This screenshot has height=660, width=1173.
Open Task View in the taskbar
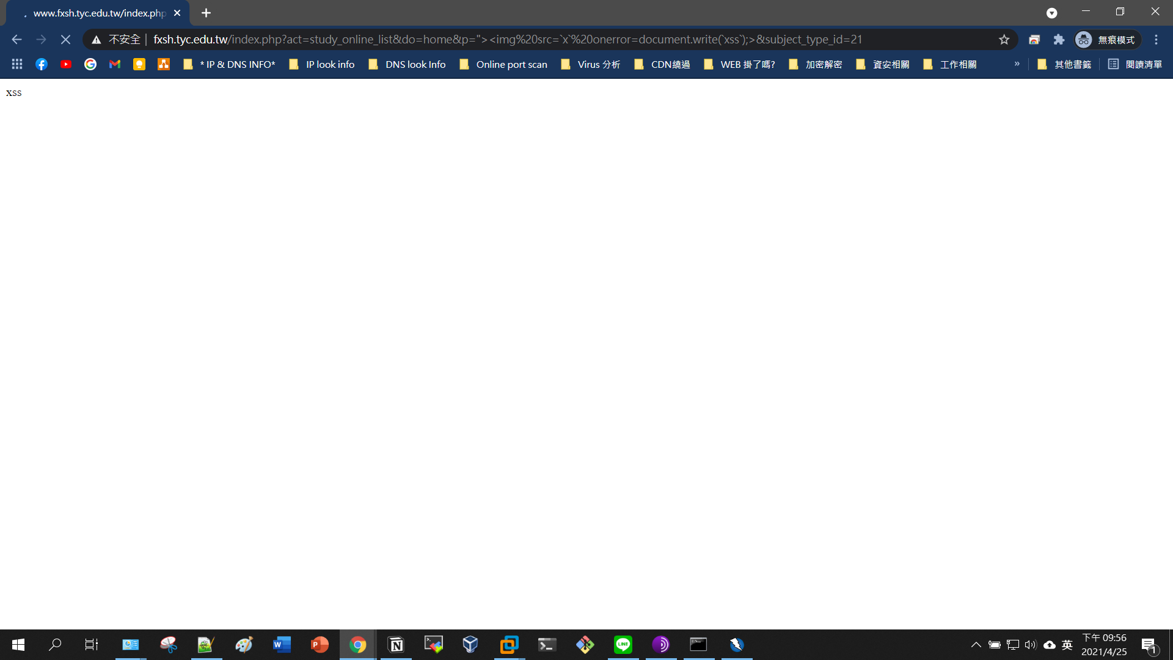click(x=92, y=645)
